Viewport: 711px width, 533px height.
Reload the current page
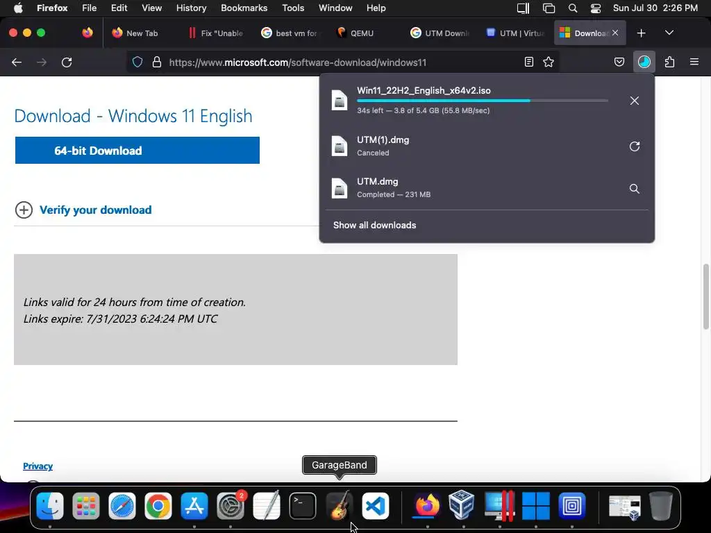click(67, 62)
